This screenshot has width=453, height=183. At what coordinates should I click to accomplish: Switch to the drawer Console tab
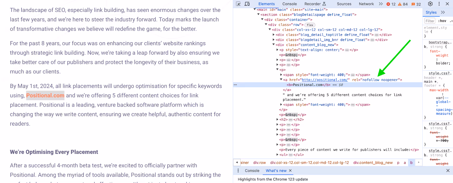point(252,171)
